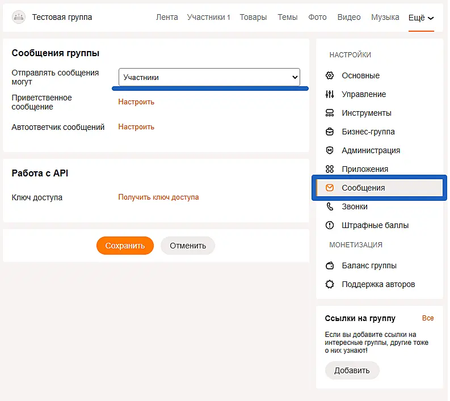Click the group avatar next to Тестовая группа
Viewport: 450px width, 401px height.
19,17
